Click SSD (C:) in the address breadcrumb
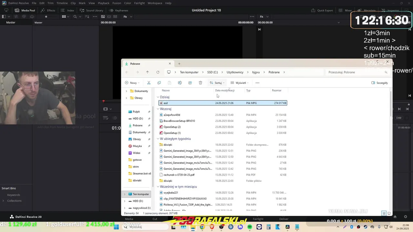The height and width of the screenshot is (232, 413). (212, 72)
